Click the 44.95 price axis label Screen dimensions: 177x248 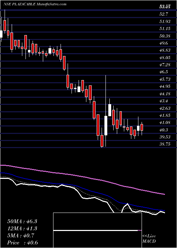coord(165,86)
